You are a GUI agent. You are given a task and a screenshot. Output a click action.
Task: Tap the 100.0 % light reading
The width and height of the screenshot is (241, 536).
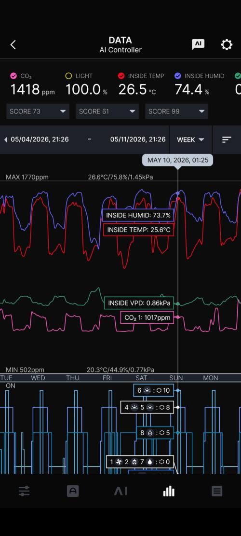(86, 90)
